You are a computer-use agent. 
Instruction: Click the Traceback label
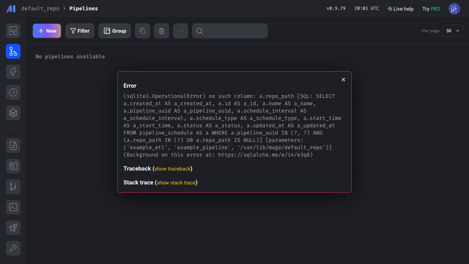point(137,169)
